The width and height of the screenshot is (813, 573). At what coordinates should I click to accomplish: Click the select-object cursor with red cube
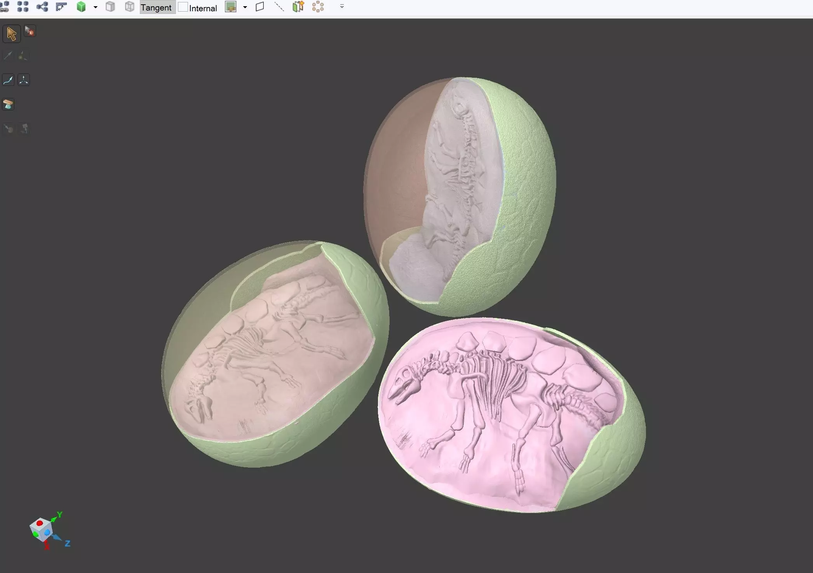point(30,31)
